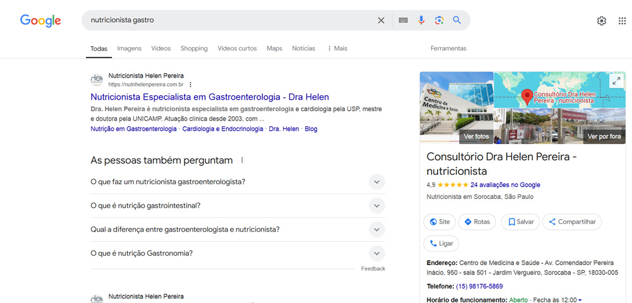Open the Vídeos curtos tab
632x303 pixels.
[237, 48]
